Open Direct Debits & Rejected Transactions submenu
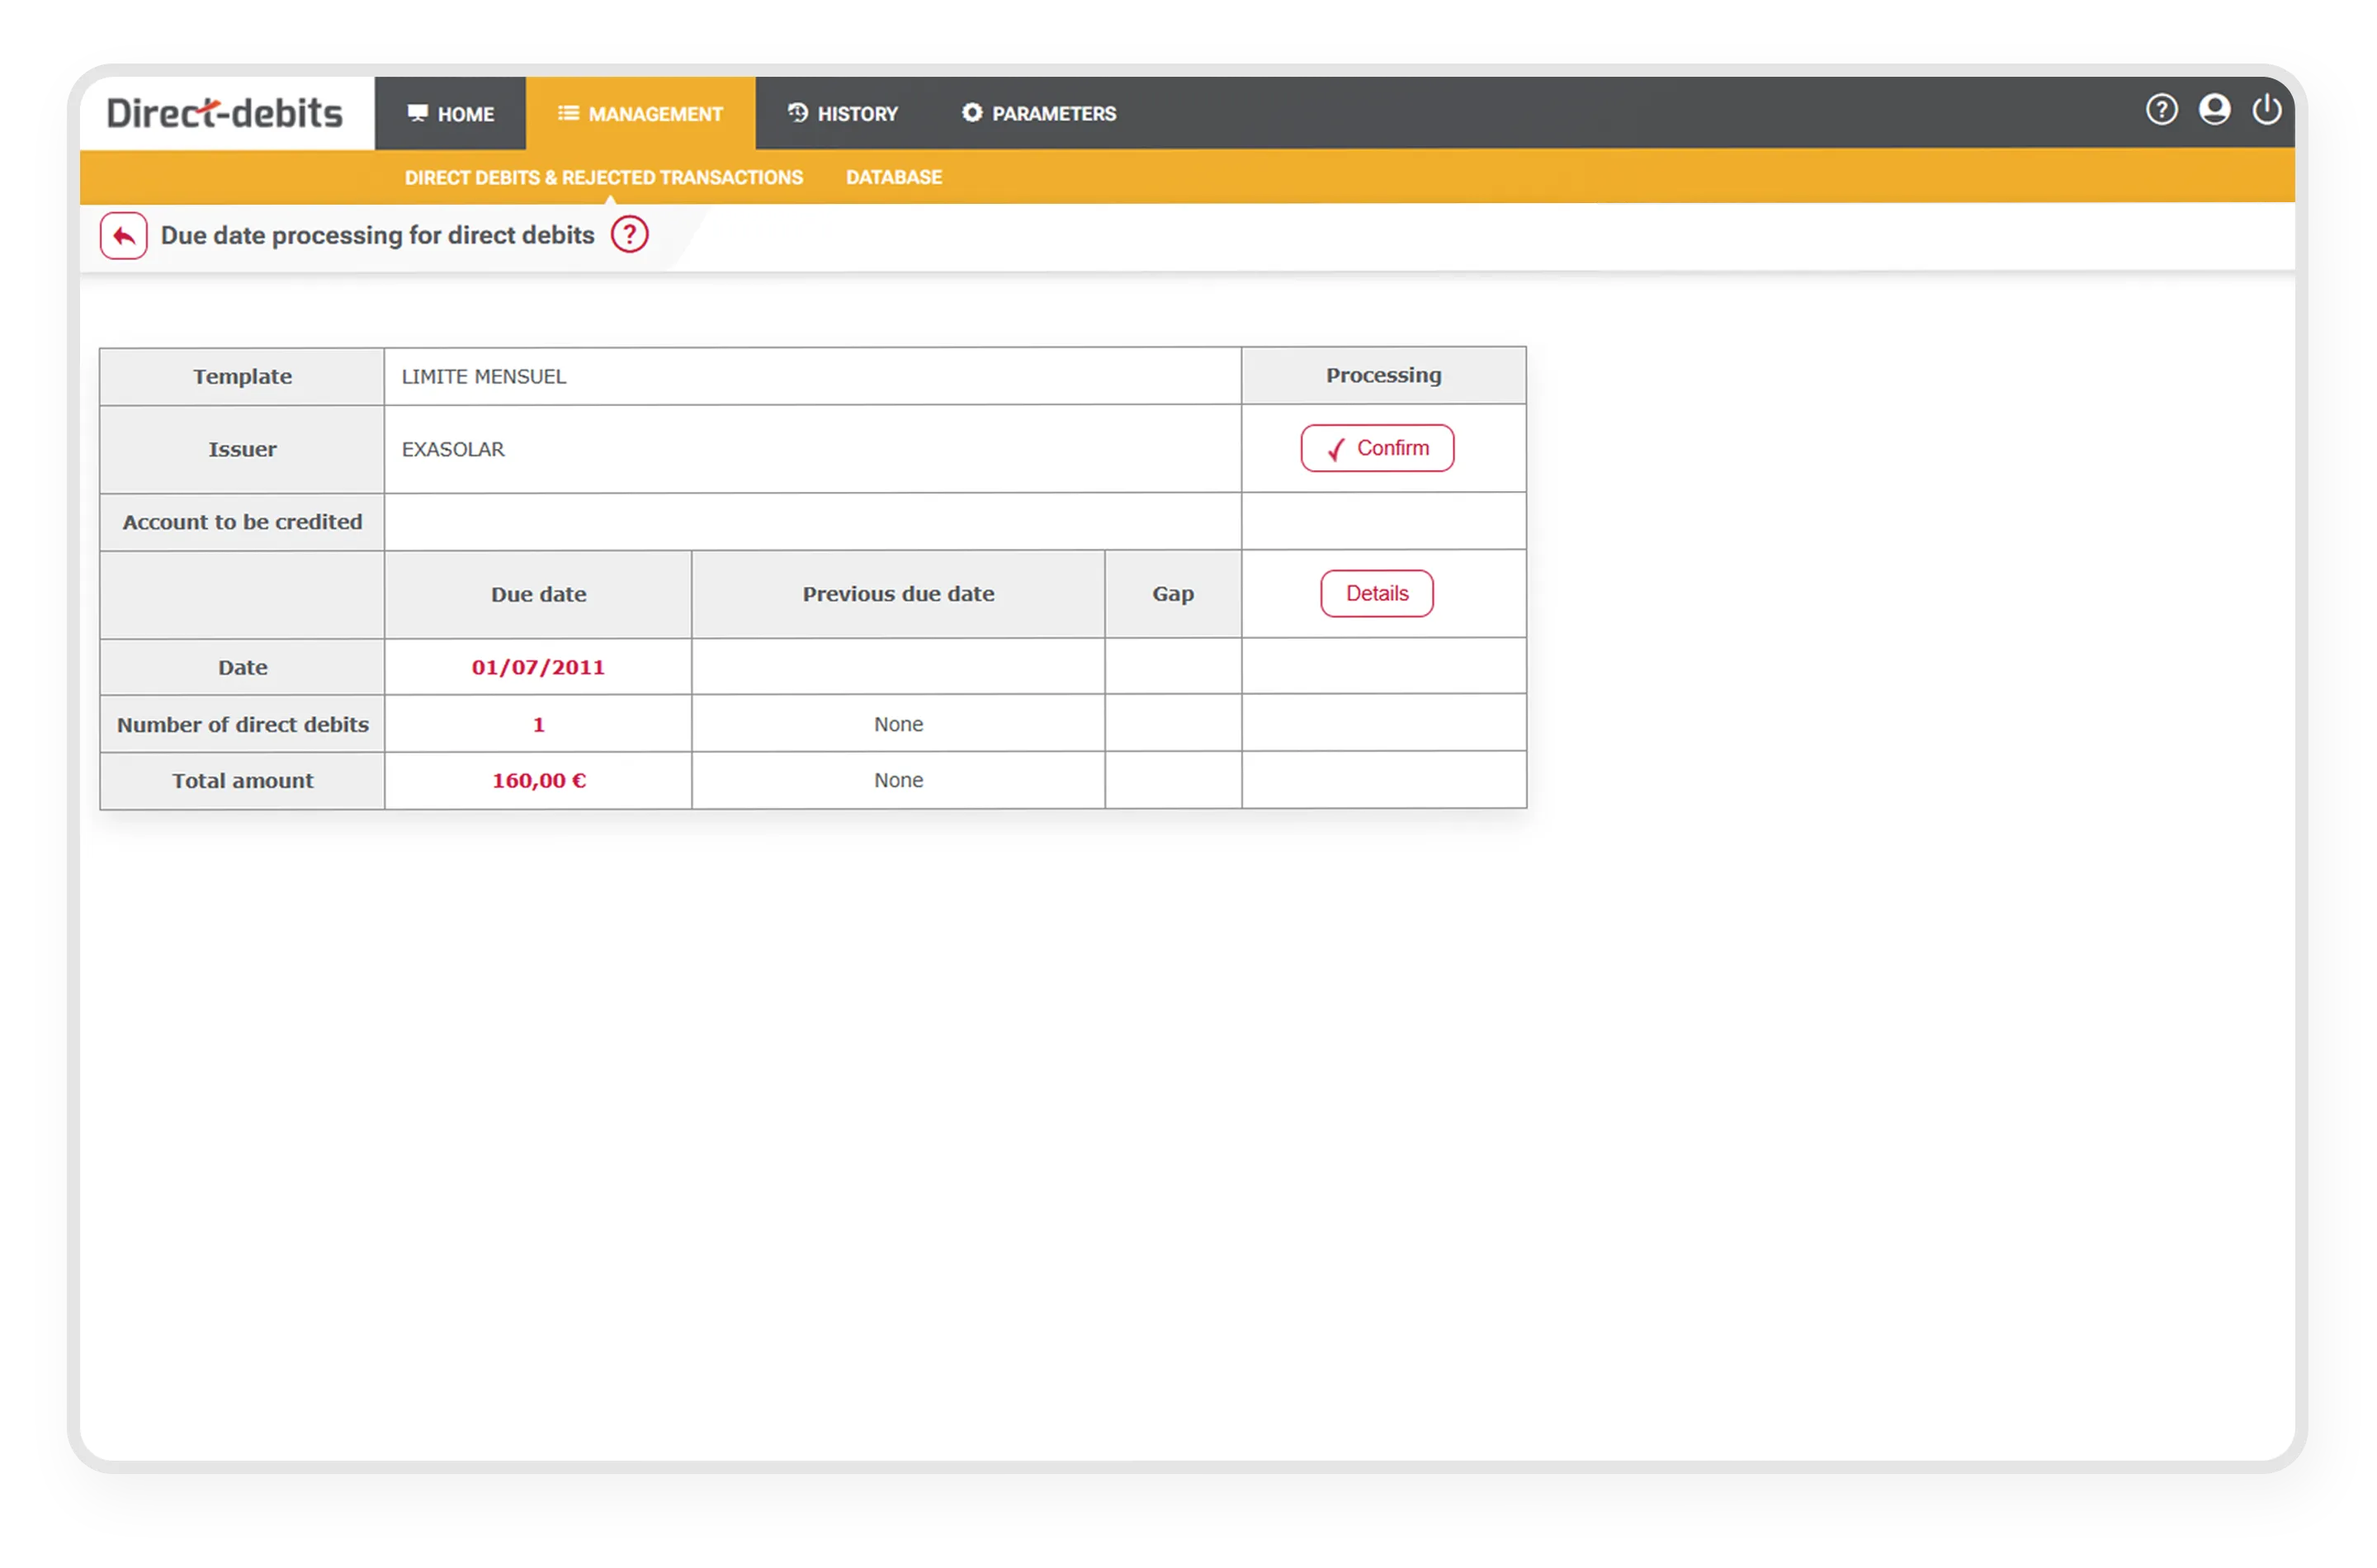This screenshot has width=2377, height=1568. [603, 177]
